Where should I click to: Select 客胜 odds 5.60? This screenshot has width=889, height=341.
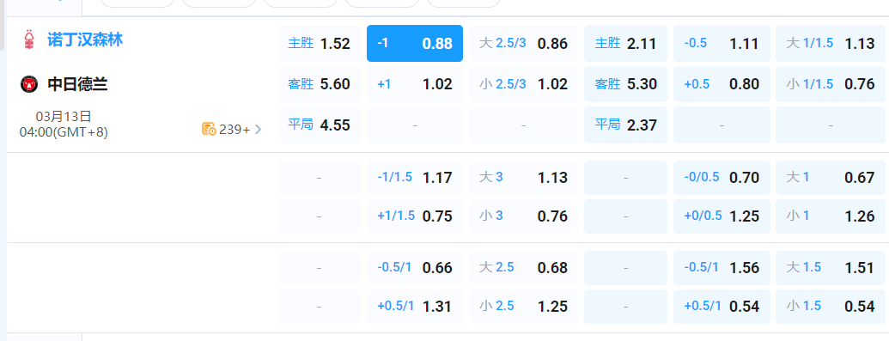point(319,84)
